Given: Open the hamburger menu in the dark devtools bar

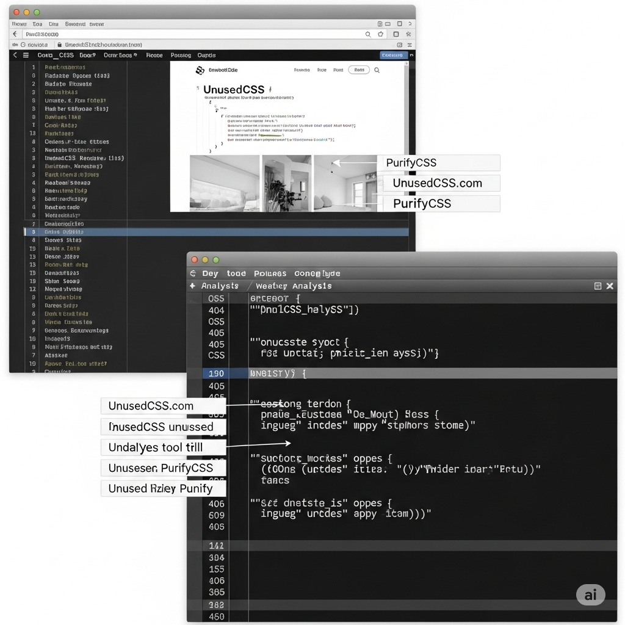Looking at the screenshot, I should coord(26,55).
